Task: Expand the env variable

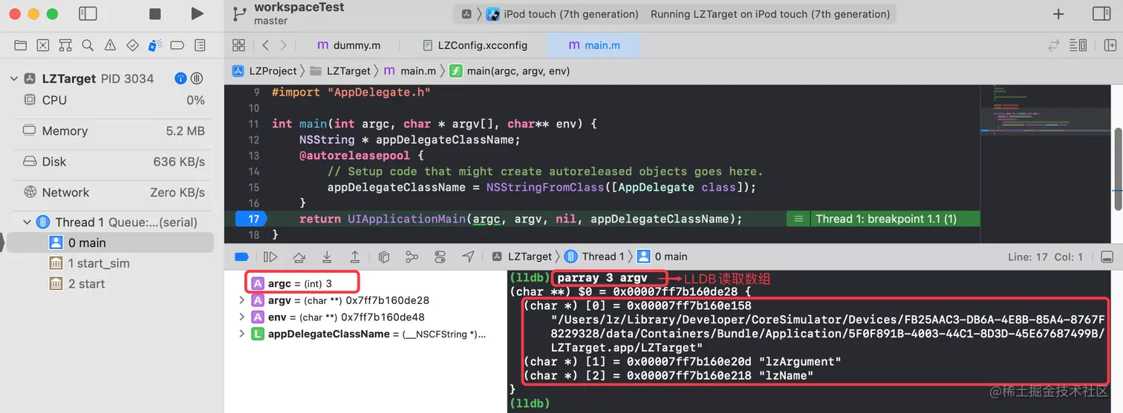Action: [x=241, y=317]
